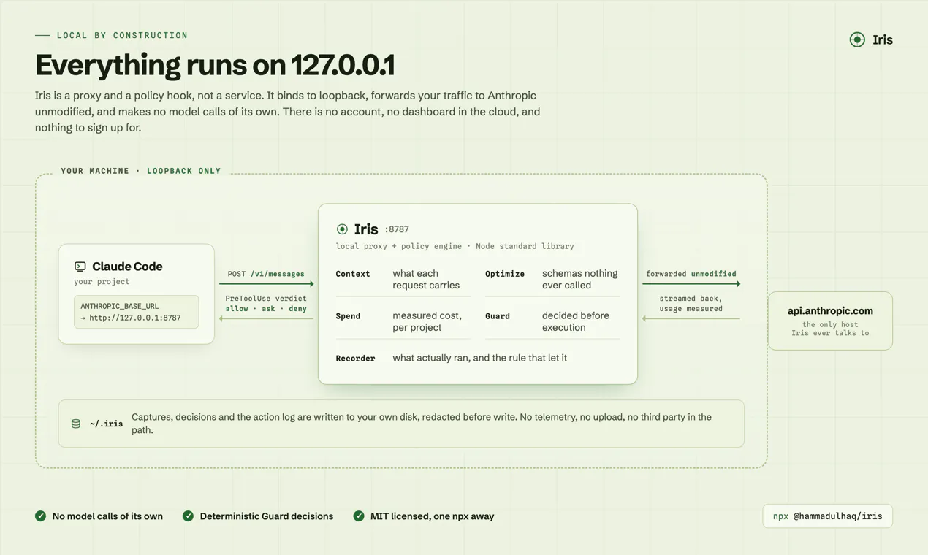This screenshot has height=555, width=928.
Task: Click the terminal icon beside Claude Code
Action: coord(80,267)
